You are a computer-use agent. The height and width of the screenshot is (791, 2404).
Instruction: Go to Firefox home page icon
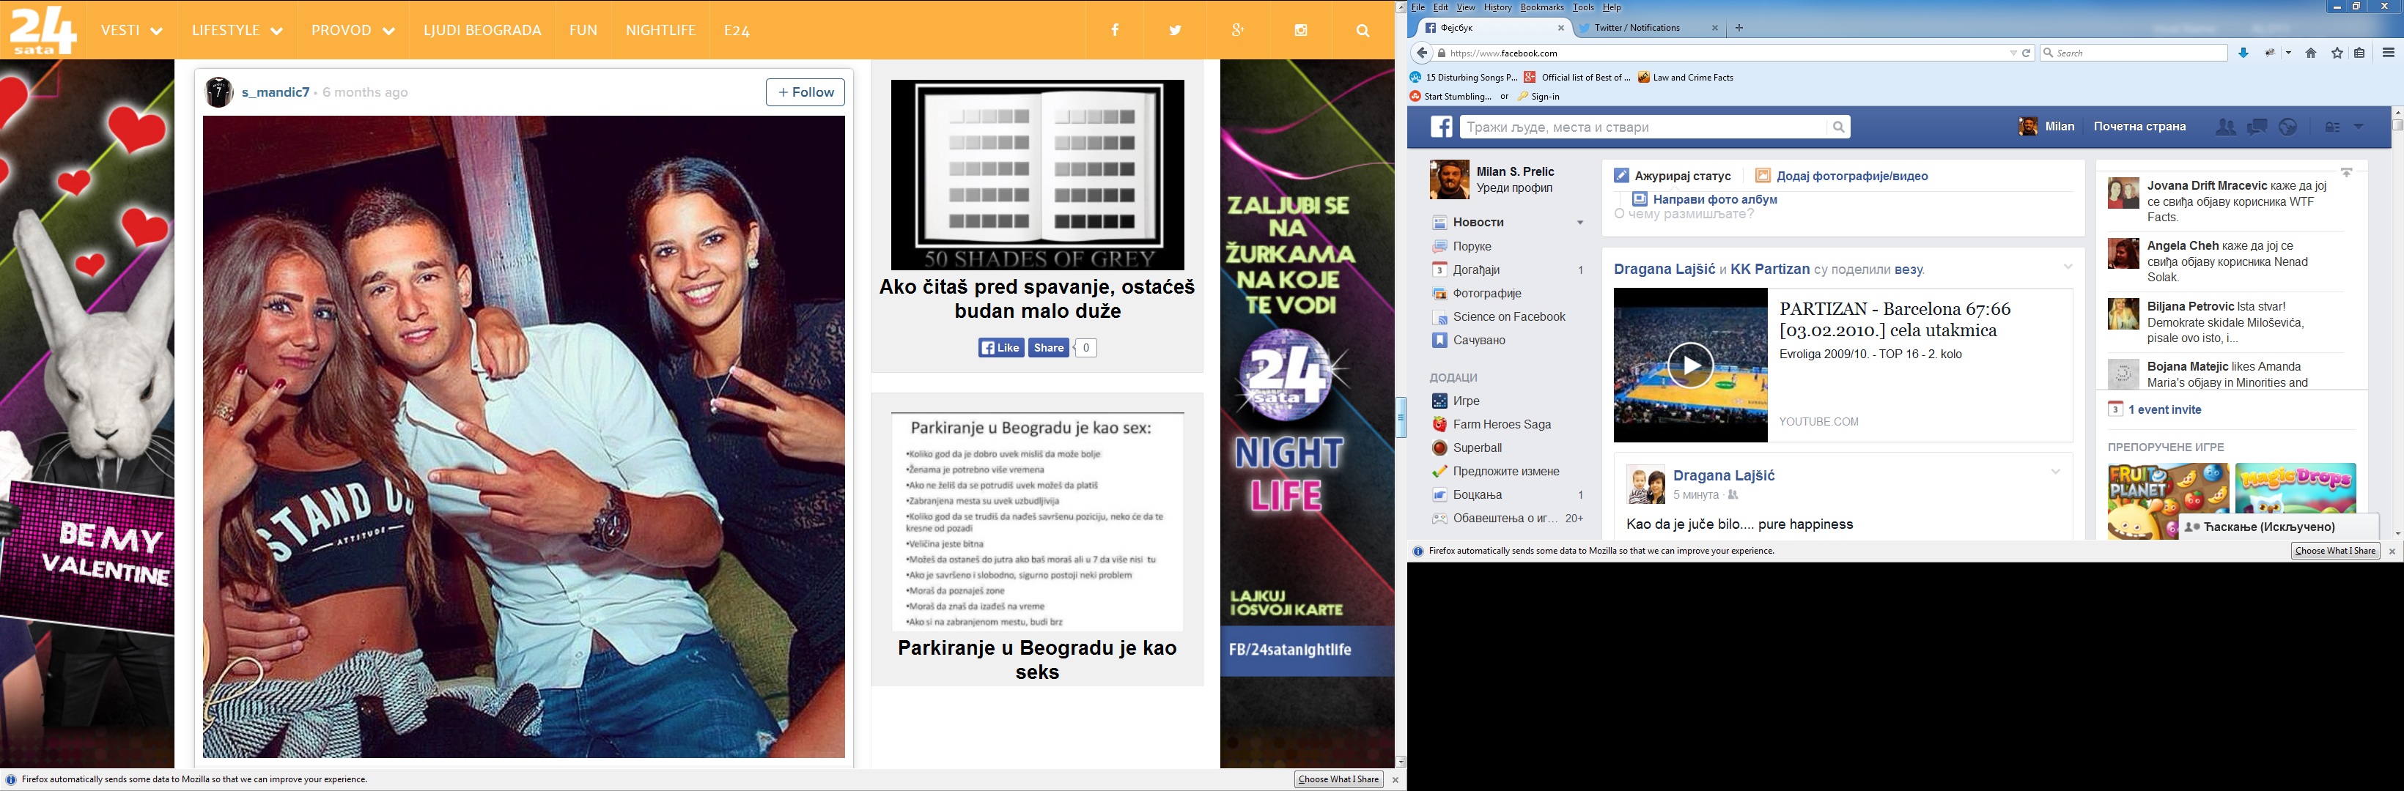tap(2311, 53)
